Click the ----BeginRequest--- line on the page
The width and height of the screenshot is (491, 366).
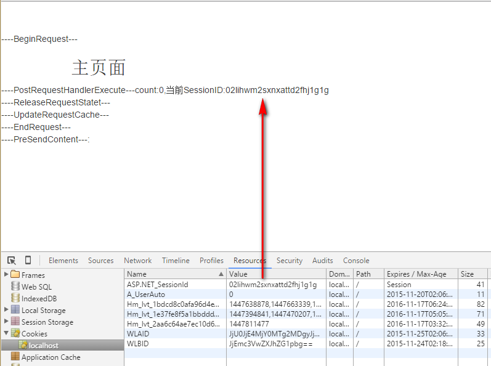39,39
